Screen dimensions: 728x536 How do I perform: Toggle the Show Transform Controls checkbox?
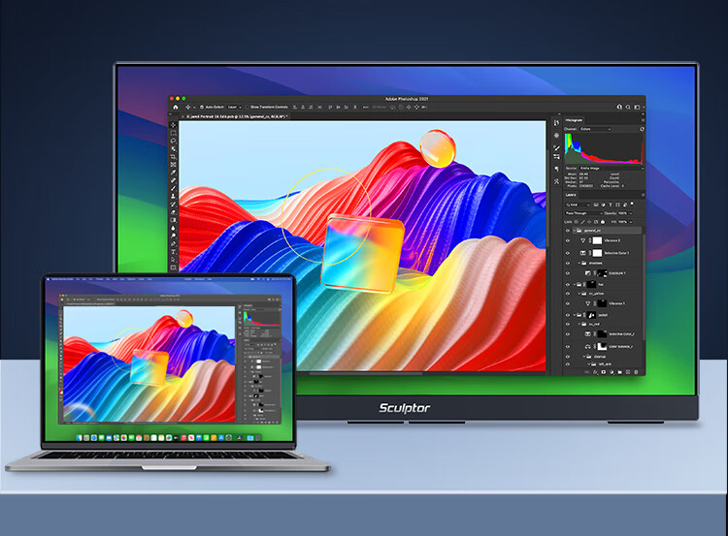(247, 106)
